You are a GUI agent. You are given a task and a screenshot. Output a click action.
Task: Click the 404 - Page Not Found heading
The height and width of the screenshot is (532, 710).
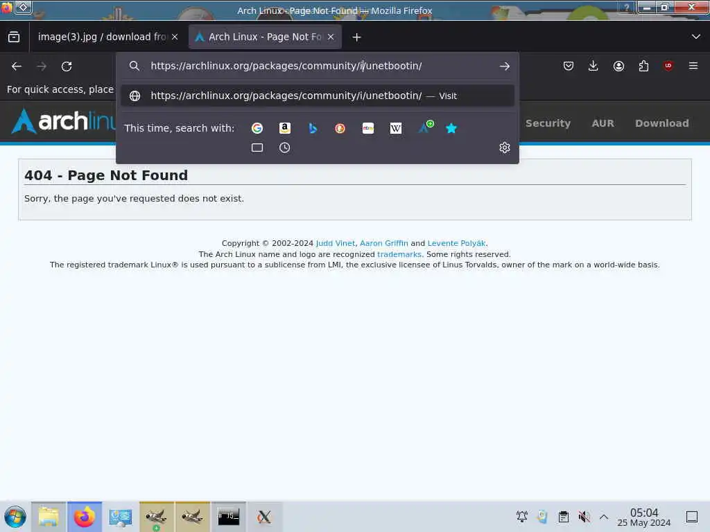pos(106,175)
